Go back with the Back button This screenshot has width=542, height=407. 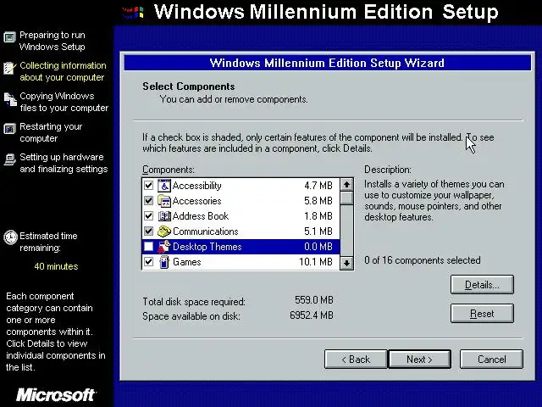coord(356,360)
